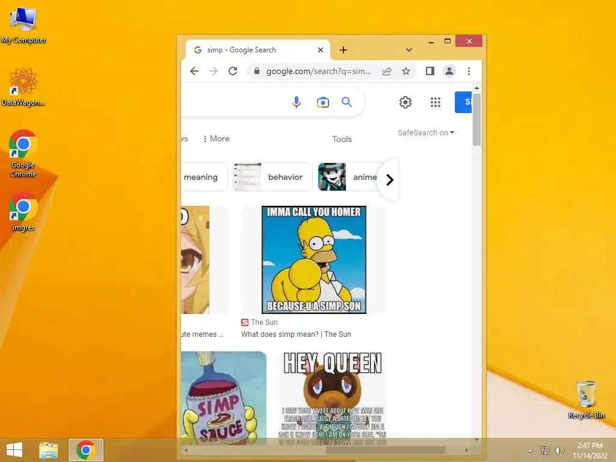
Task: Select the simp - Google Search tab
Action: tap(257, 50)
